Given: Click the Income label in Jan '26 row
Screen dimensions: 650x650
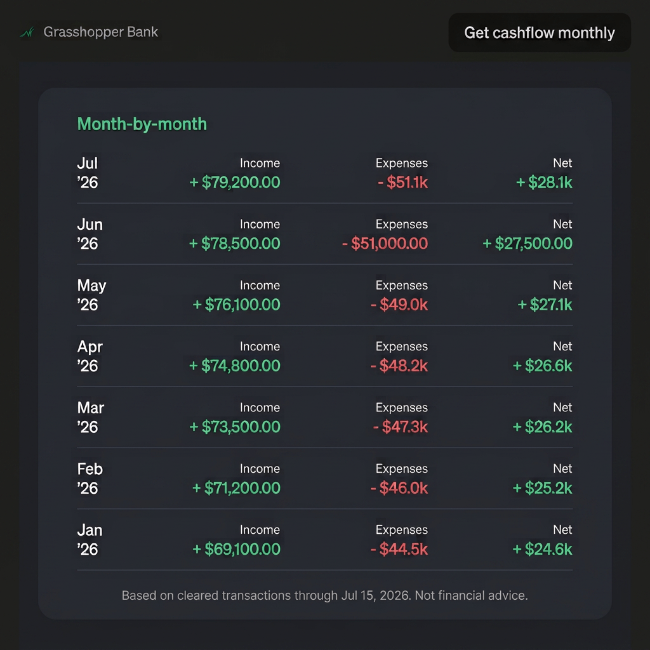Looking at the screenshot, I should 260,530.
